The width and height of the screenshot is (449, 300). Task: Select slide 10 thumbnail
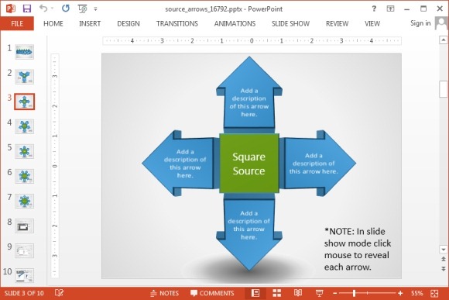(24, 275)
